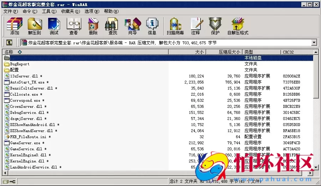Click the vertical scrollbar up arrow
This screenshot has width=321, height=186.
pos(316,52)
